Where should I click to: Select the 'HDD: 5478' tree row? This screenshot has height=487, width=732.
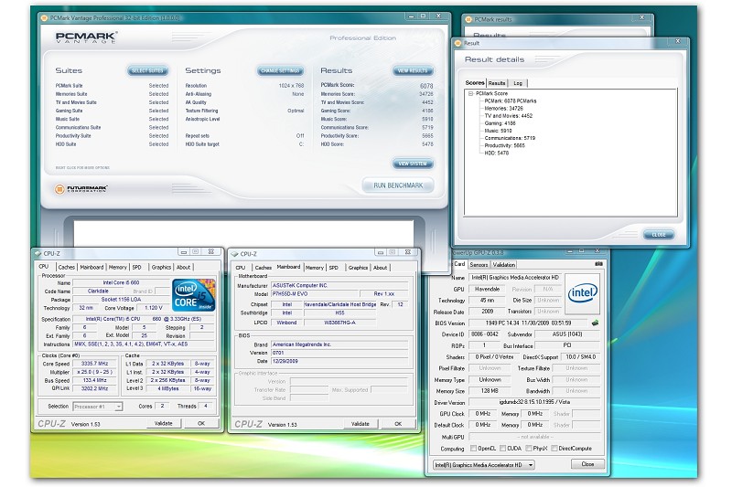[496, 153]
